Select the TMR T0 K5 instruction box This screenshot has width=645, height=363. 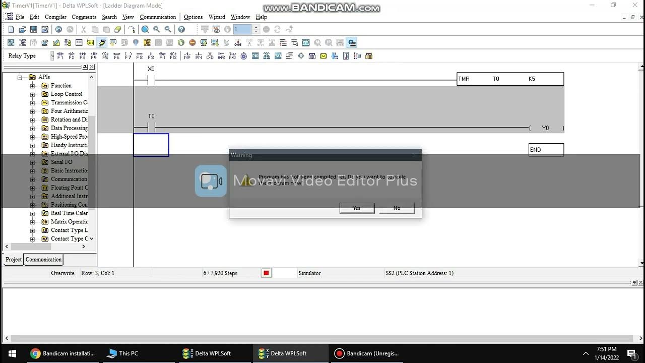(510, 79)
